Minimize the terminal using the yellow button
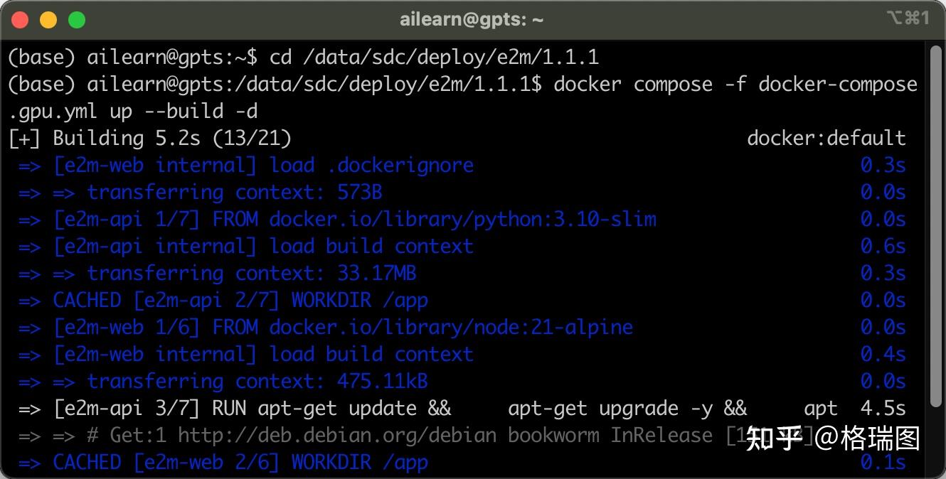Screen dimensions: 946x479 [48, 19]
